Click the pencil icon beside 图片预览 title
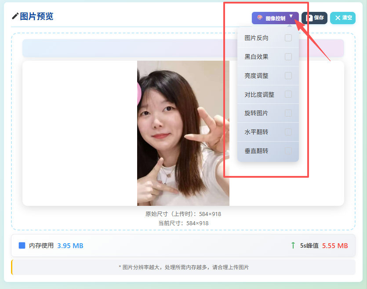367x289 pixels. tap(15, 16)
